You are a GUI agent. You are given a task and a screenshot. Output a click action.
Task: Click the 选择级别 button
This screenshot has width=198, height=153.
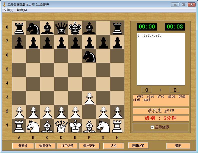[45, 146]
